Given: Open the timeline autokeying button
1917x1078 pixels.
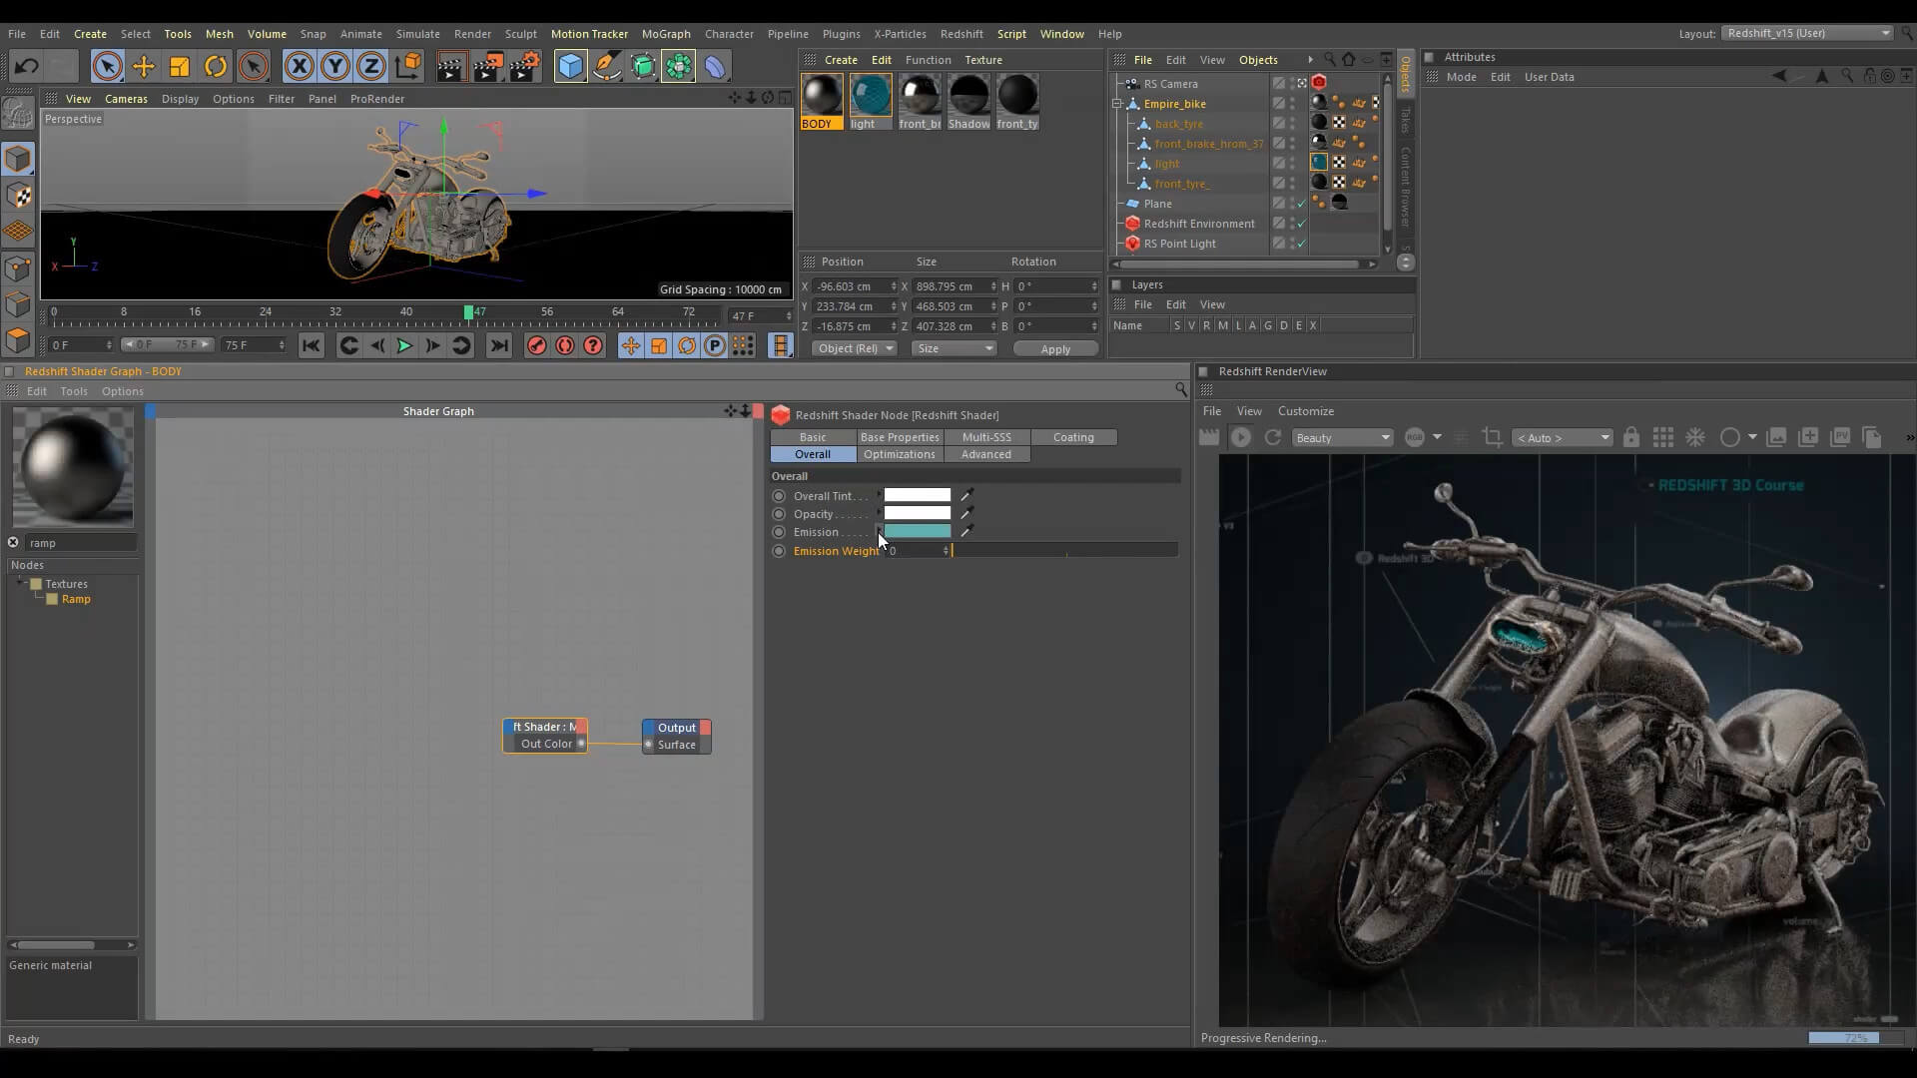Looking at the screenshot, I should click(x=565, y=346).
